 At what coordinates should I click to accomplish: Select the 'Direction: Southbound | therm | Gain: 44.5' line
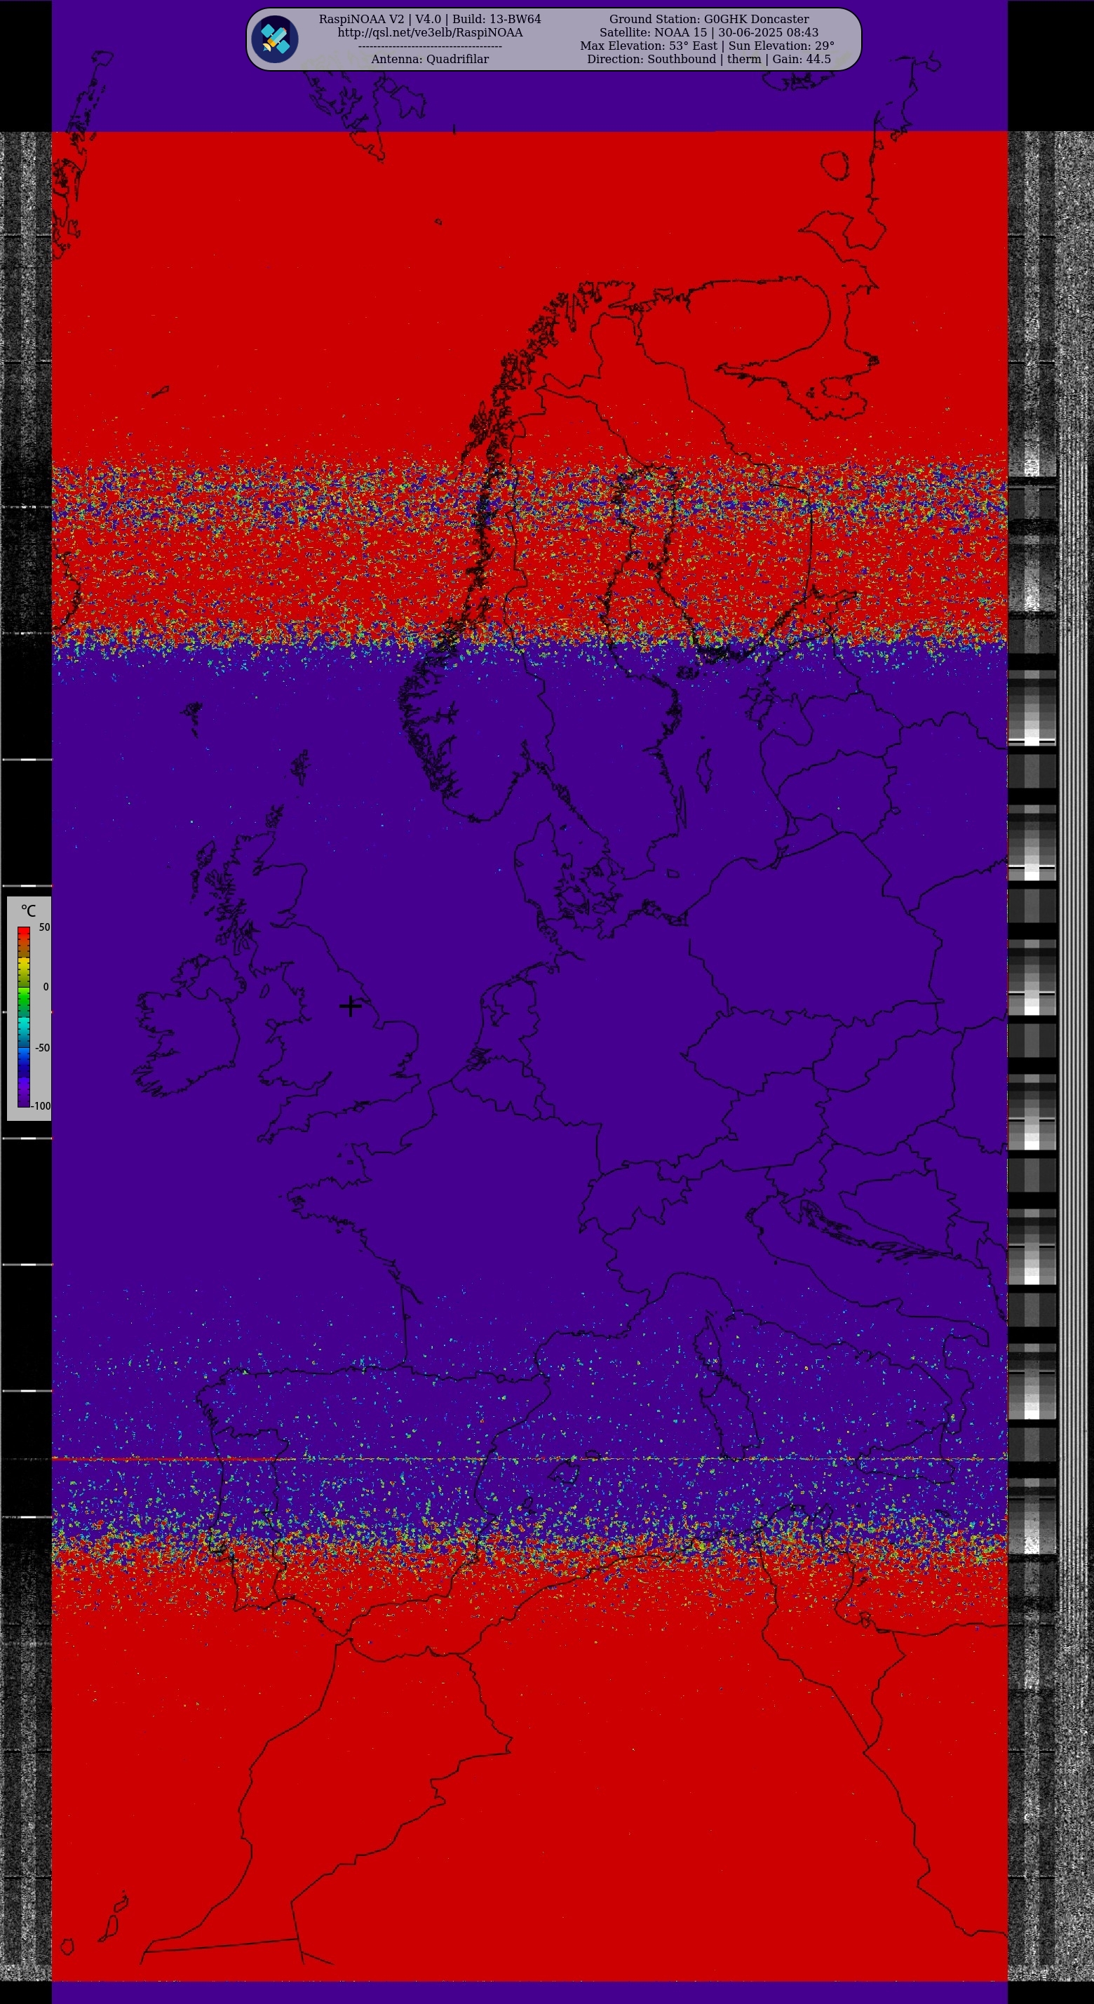(709, 59)
